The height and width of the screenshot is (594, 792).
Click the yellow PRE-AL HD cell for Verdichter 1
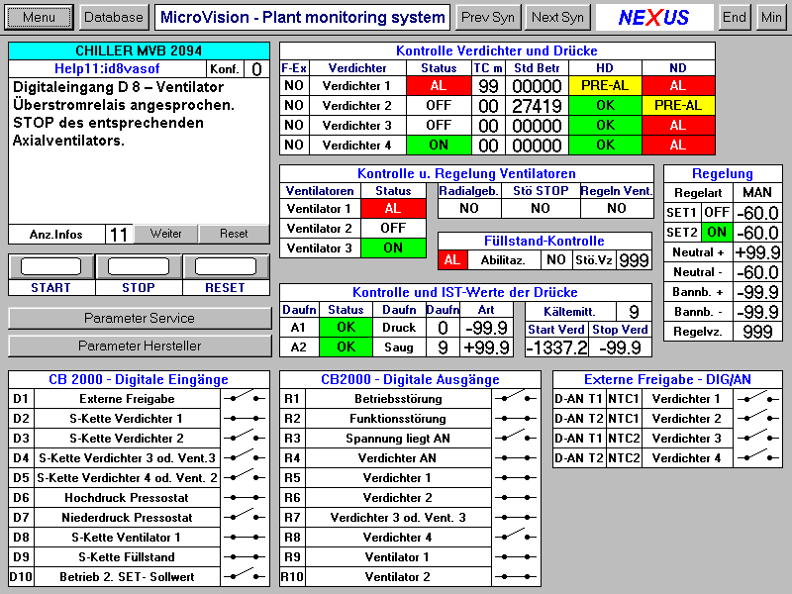coord(606,86)
